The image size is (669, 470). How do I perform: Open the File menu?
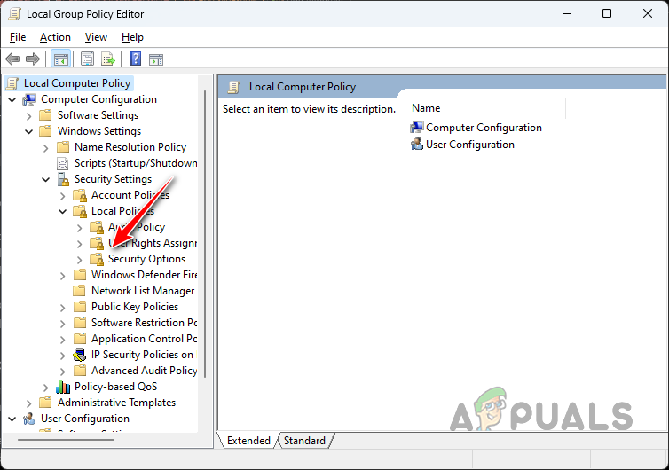(18, 37)
